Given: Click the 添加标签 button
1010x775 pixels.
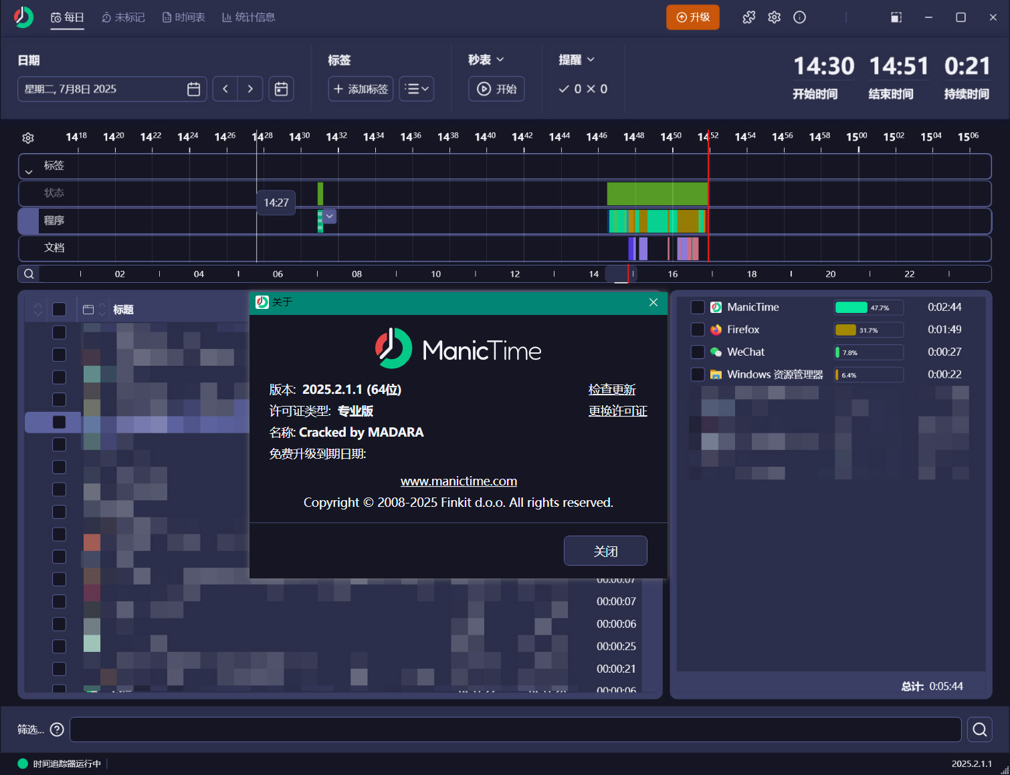Looking at the screenshot, I should pyautogui.click(x=361, y=89).
